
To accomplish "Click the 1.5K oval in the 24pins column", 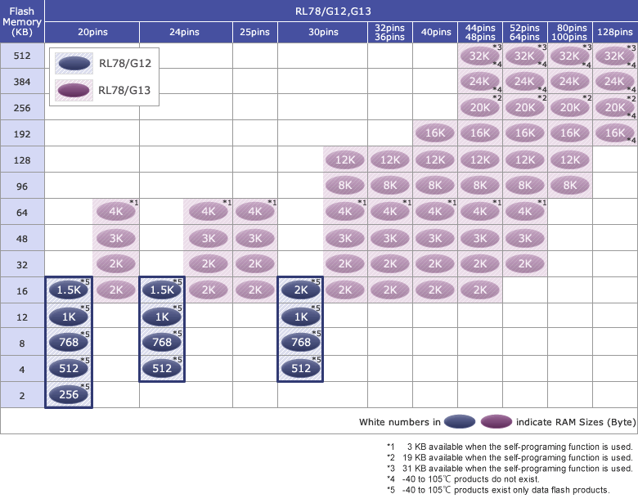I will point(162,290).
